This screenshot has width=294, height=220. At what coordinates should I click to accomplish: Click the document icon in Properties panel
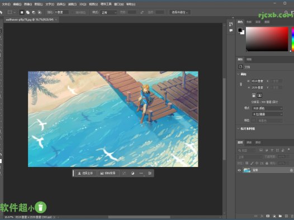tap(240, 67)
